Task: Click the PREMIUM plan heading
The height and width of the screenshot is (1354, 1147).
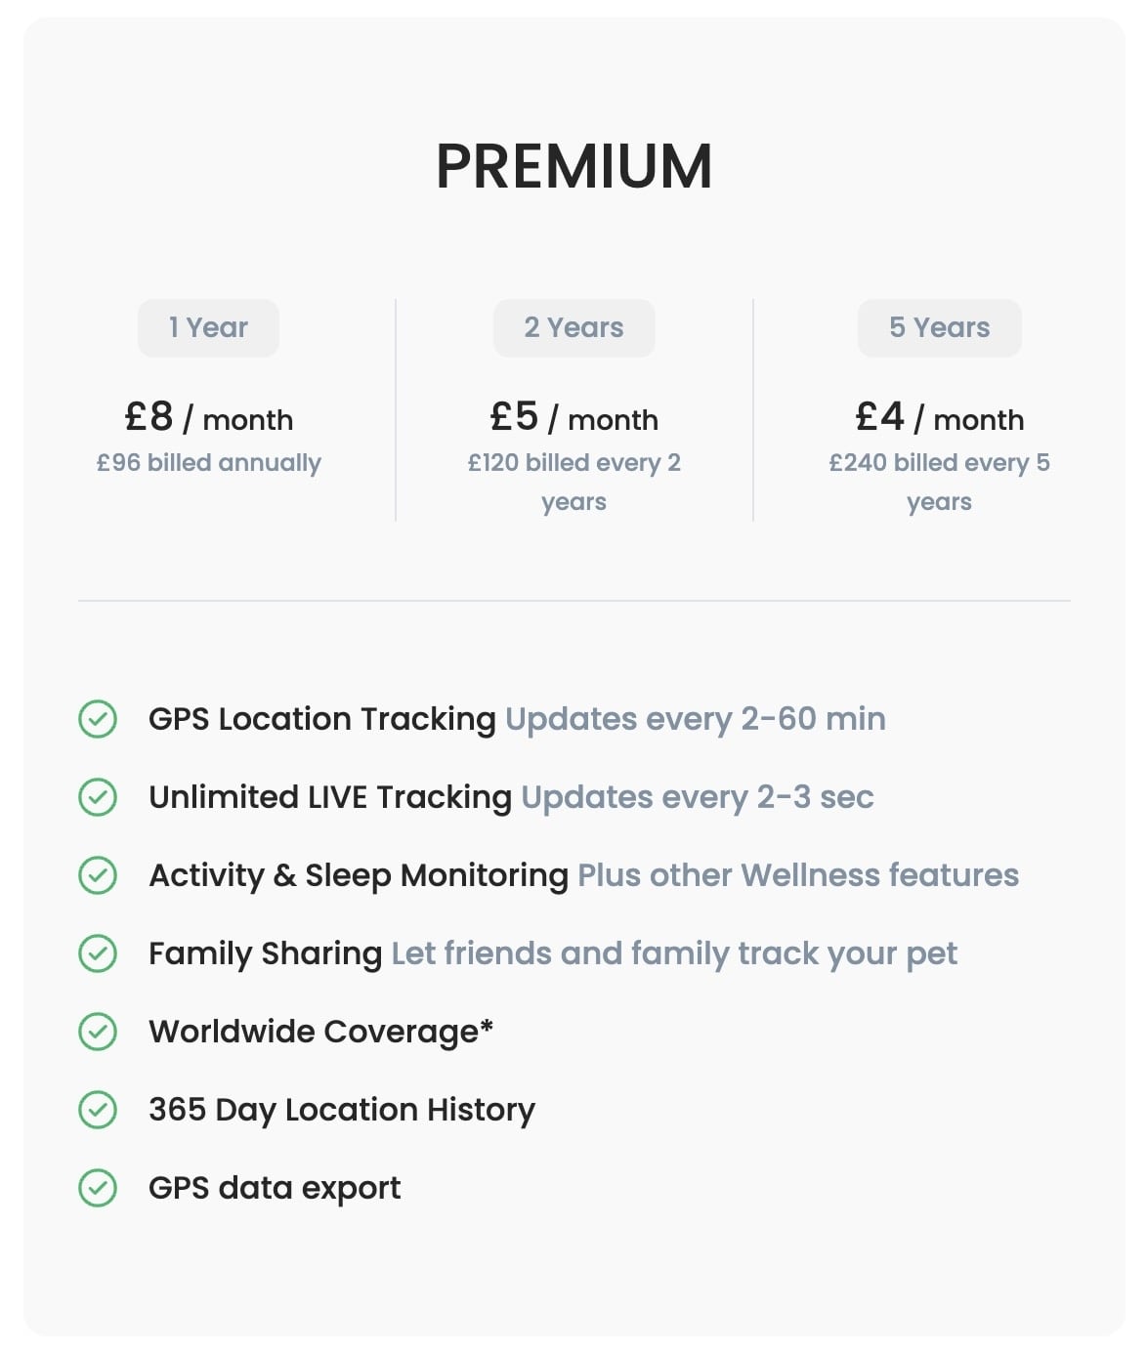Action: [x=573, y=166]
